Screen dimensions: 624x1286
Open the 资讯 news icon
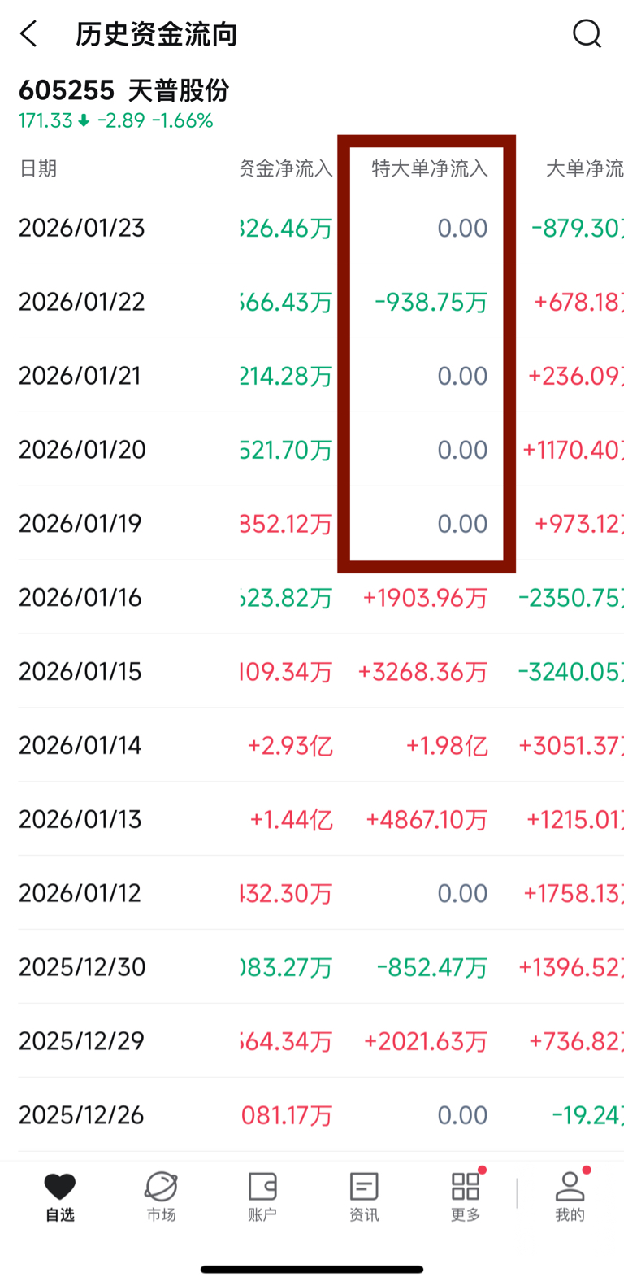click(363, 1197)
